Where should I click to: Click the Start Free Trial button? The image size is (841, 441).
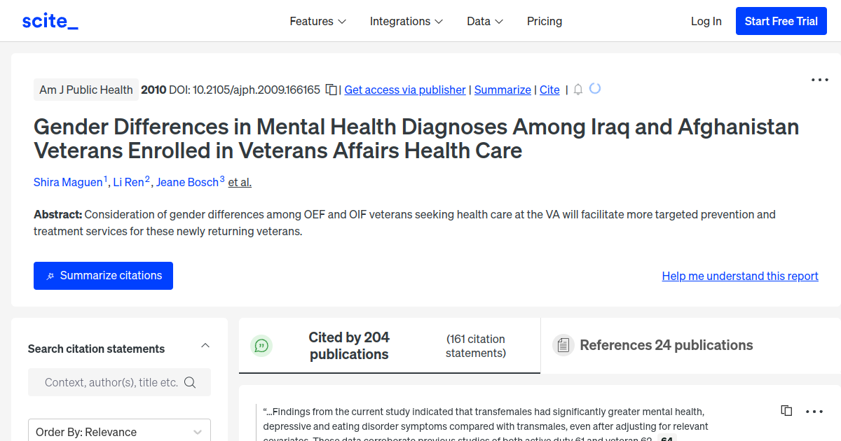[x=781, y=21]
